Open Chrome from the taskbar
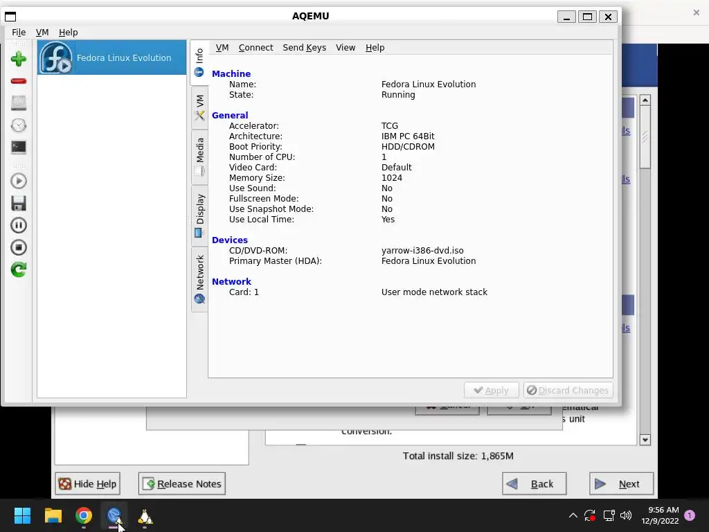The image size is (709, 532). point(84,515)
